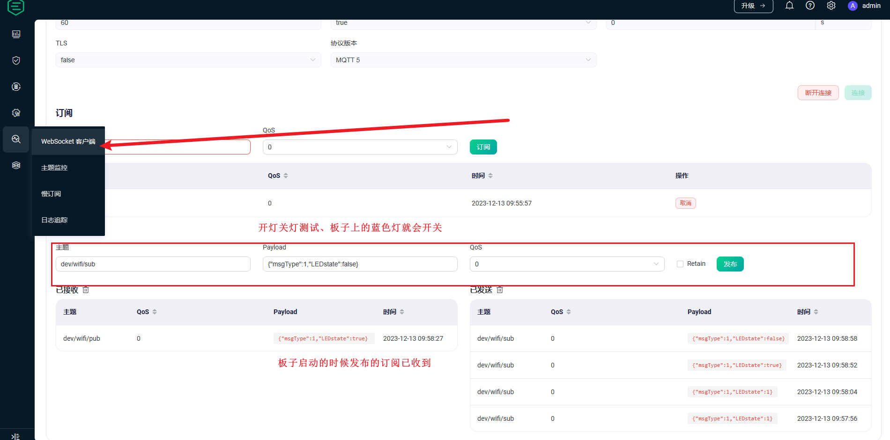Open the help question mark icon
This screenshot has height=440, width=890.
(x=810, y=6)
